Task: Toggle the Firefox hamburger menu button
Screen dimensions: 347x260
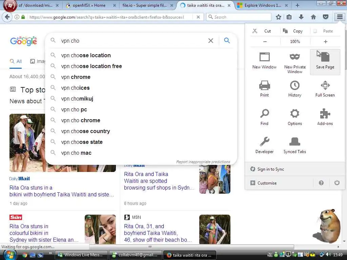Action: [x=340, y=17]
